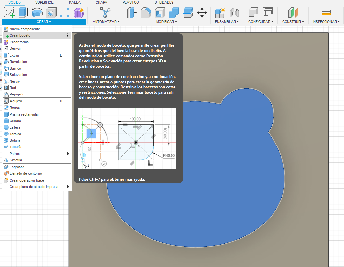Viewport: 344px width, 267px height.
Task: Choose Prisma rectangular primitive
Action: coord(37,114)
